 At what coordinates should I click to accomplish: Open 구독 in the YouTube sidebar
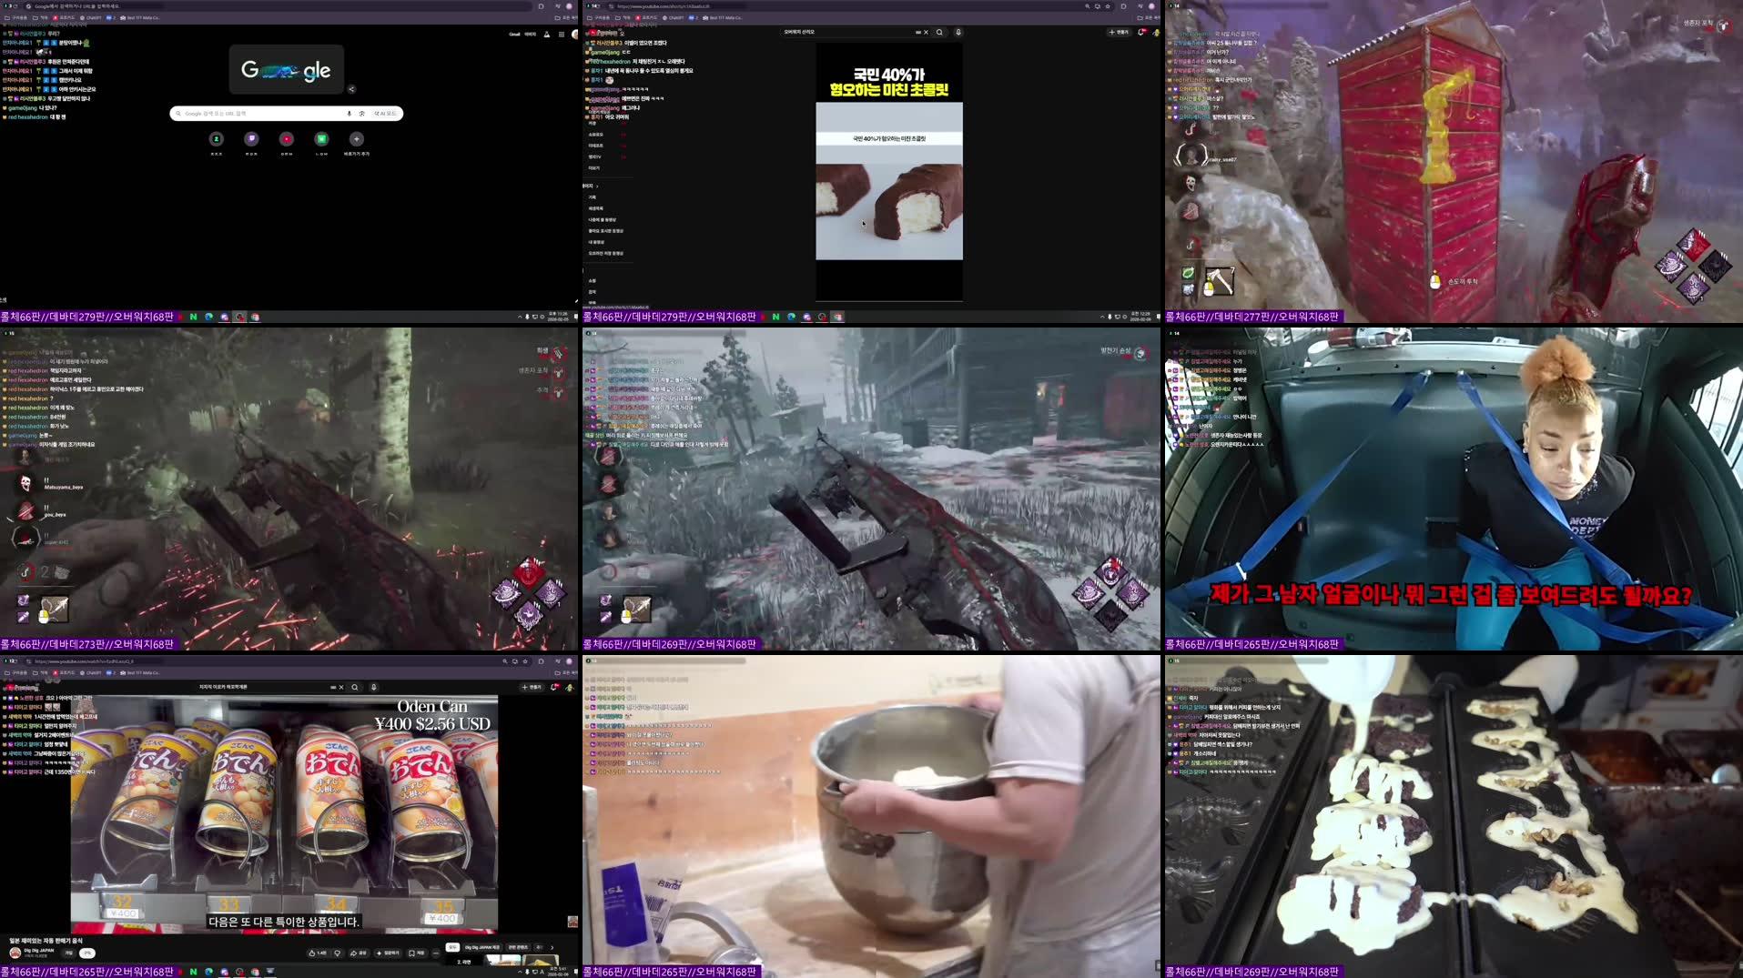[x=596, y=123]
